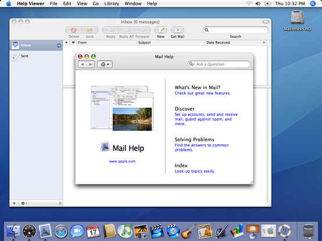Open the Home dropdown in Mail Help
The height and width of the screenshot is (241, 322).
point(105,64)
